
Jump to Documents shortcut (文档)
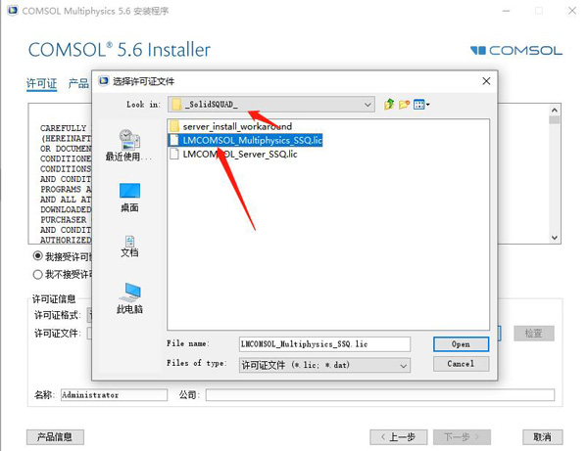pyautogui.click(x=129, y=247)
